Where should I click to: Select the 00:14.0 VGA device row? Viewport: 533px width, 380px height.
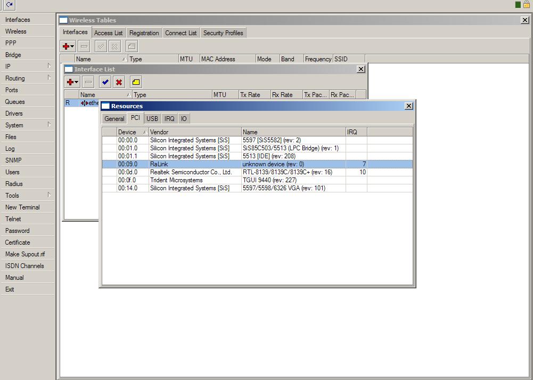click(257, 188)
